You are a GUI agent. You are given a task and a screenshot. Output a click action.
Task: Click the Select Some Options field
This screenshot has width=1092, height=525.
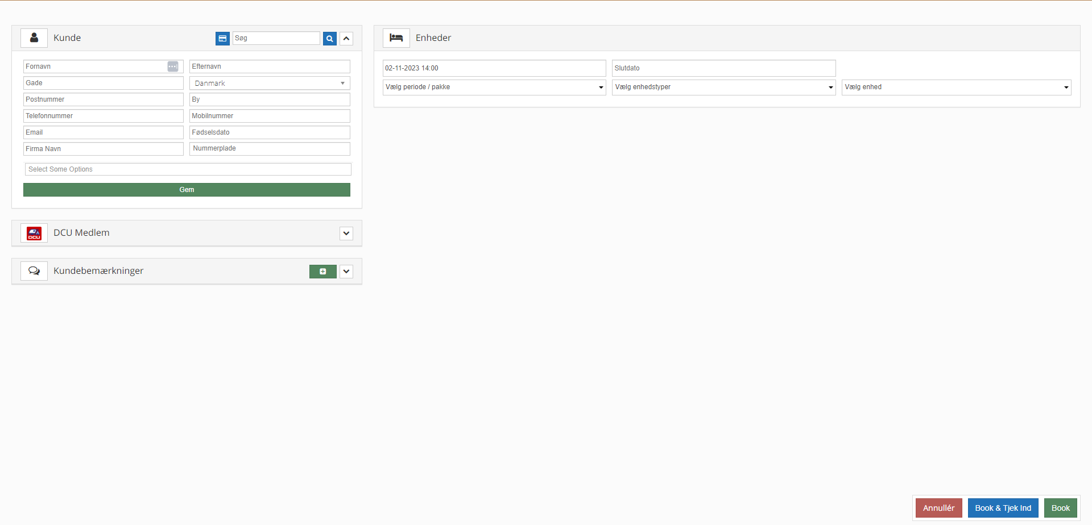[188, 169]
